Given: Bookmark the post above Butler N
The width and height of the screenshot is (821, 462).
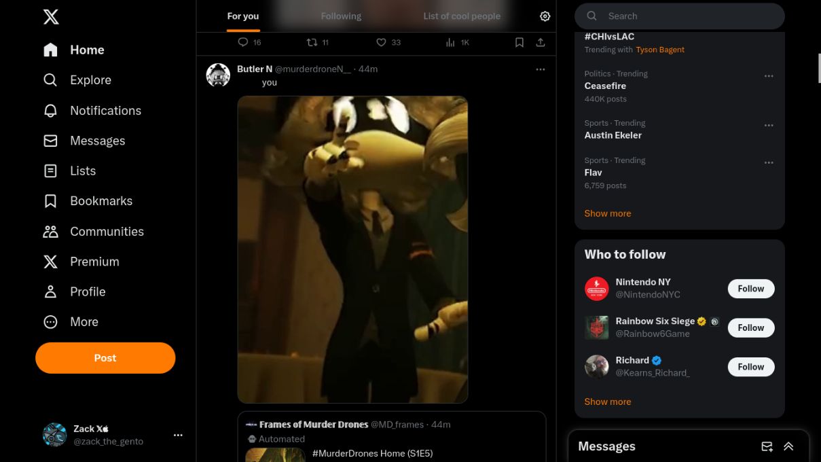Looking at the screenshot, I should tap(519, 42).
